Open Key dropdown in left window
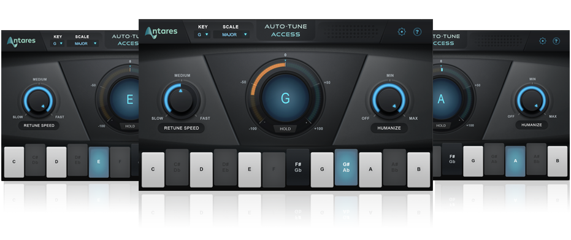This screenshot has width=571, height=240. click(57, 44)
